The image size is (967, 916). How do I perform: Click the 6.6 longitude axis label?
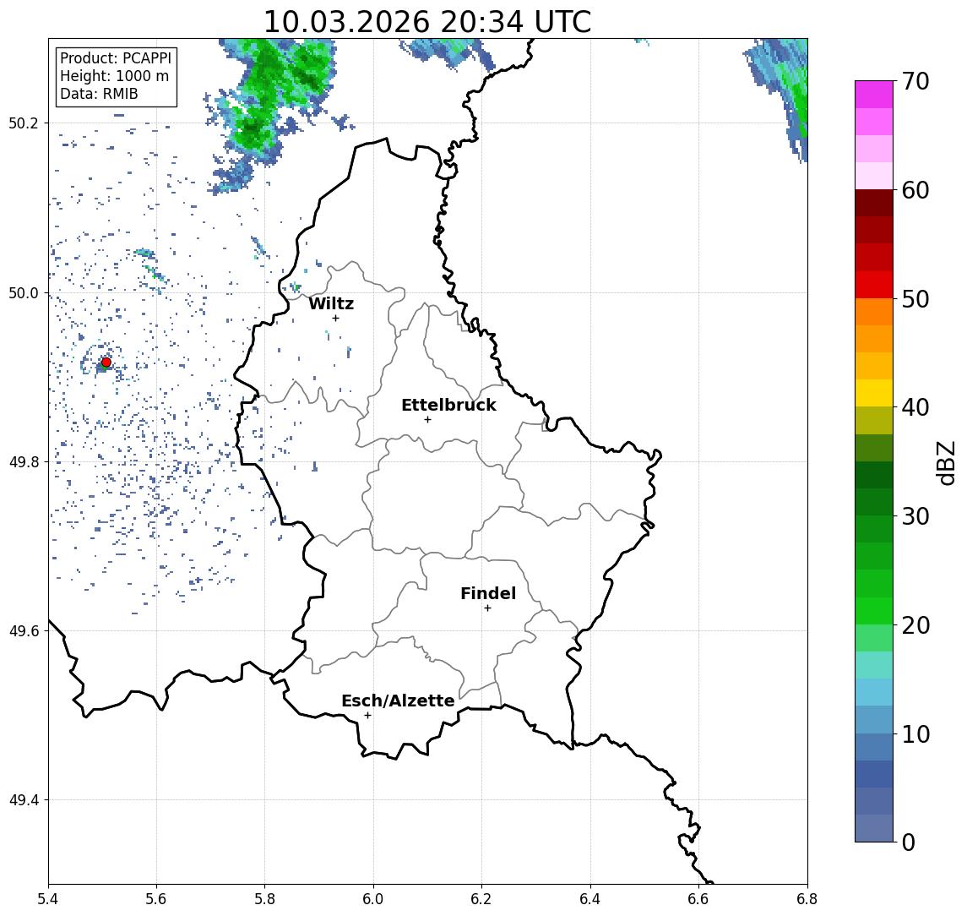[x=698, y=899]
